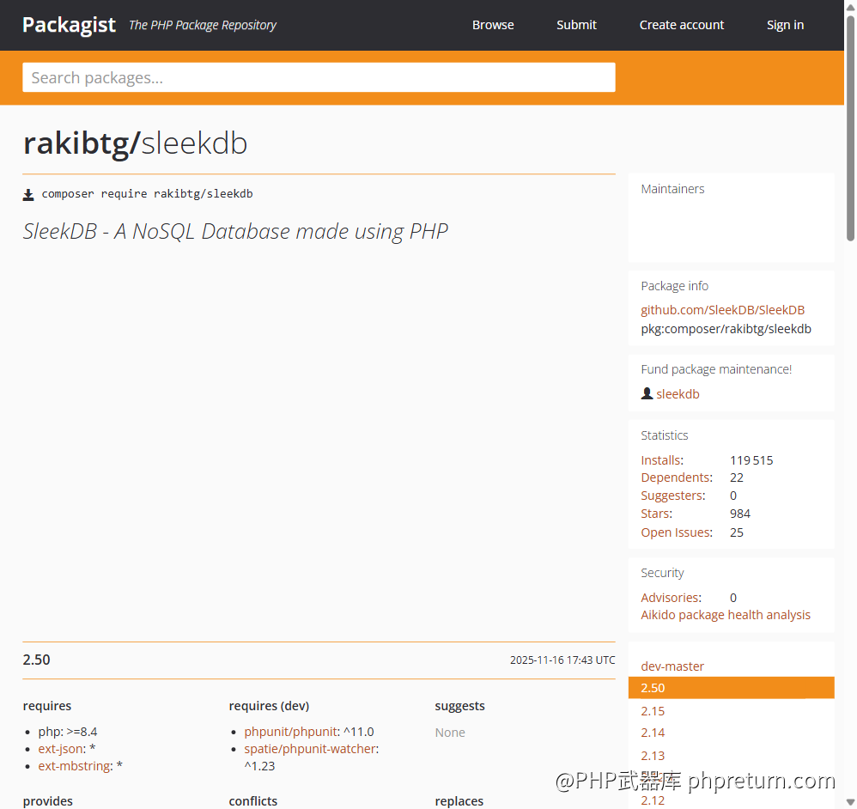
Task: Select version 2.13
Action: pos(653,756)
